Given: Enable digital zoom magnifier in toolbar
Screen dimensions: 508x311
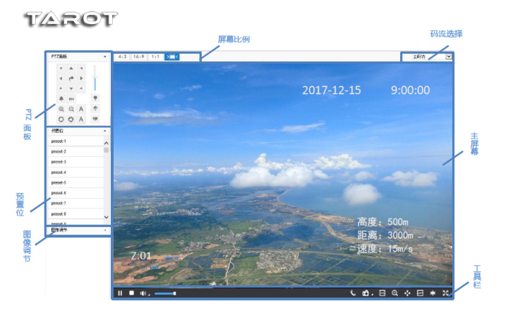Looking at the screenshot, I should [394, 293].
